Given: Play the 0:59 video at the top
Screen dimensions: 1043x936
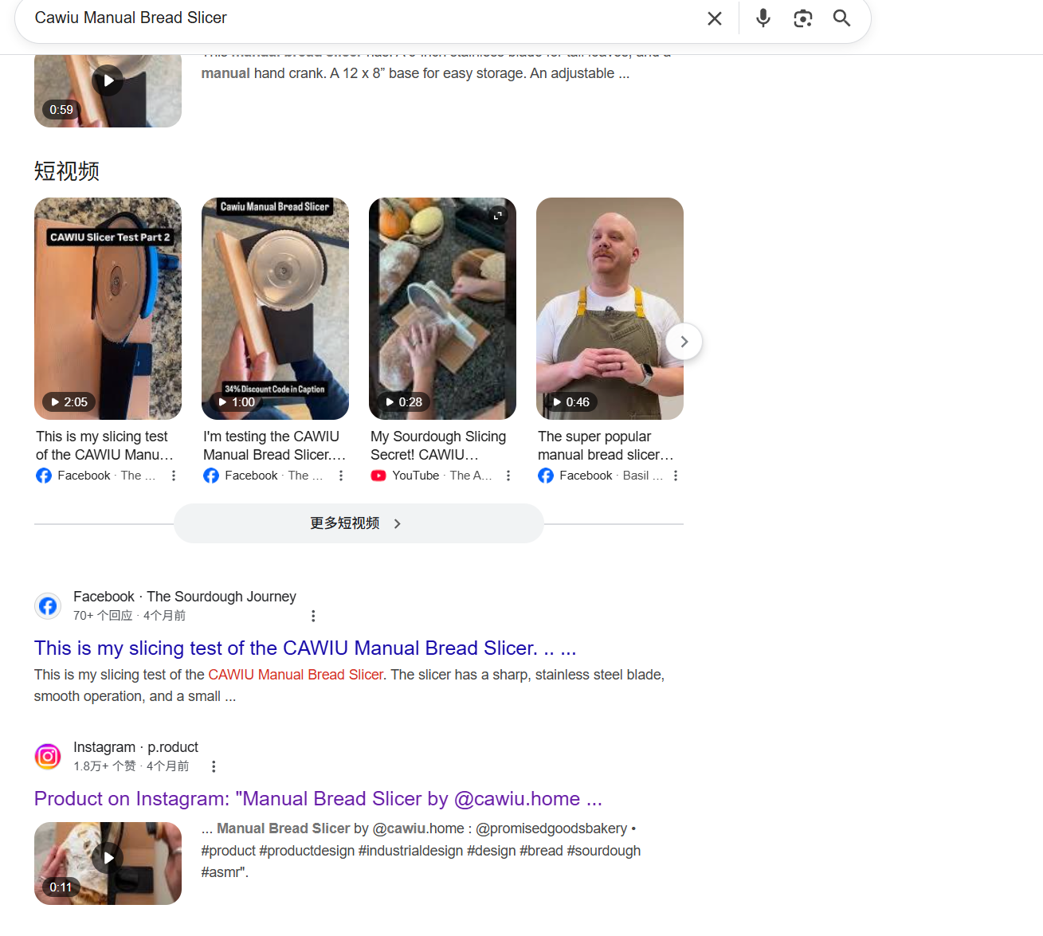Looking at the screenshot, I should tap(108, 89).
